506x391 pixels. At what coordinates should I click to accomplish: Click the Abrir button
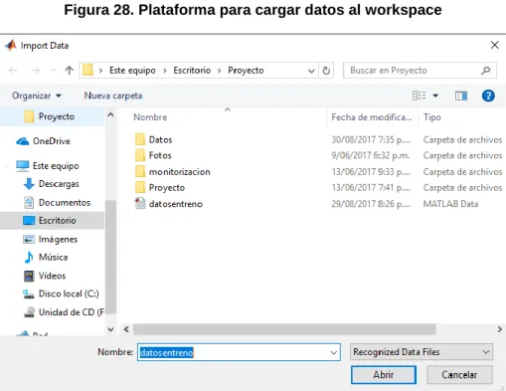point(384,375)
